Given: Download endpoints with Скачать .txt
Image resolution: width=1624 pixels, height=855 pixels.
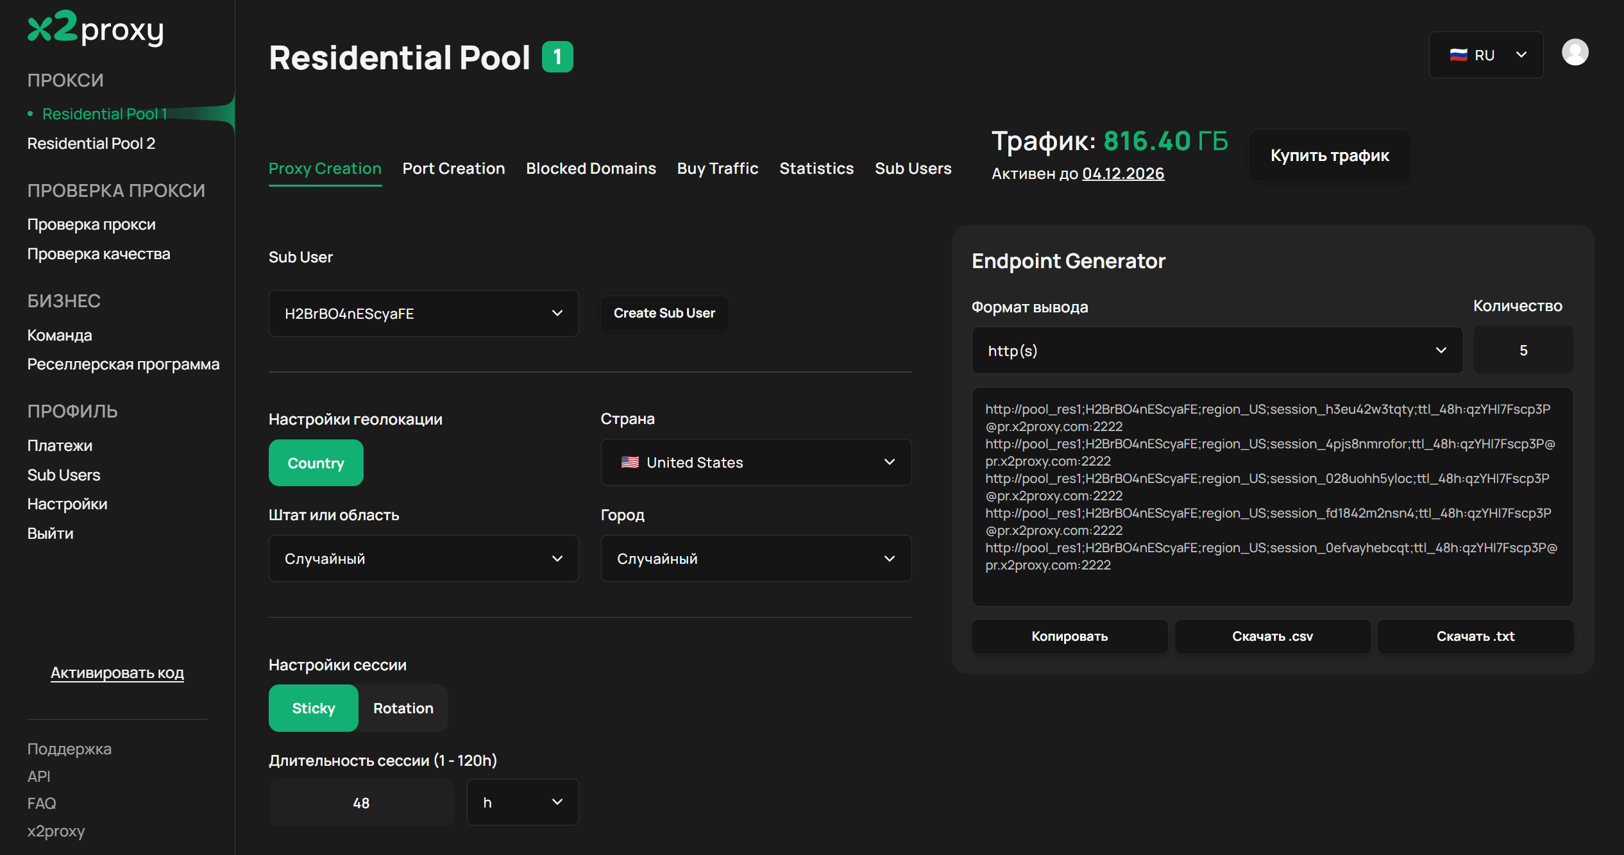Looking at the screenshot, I should tap(1475, 636).
